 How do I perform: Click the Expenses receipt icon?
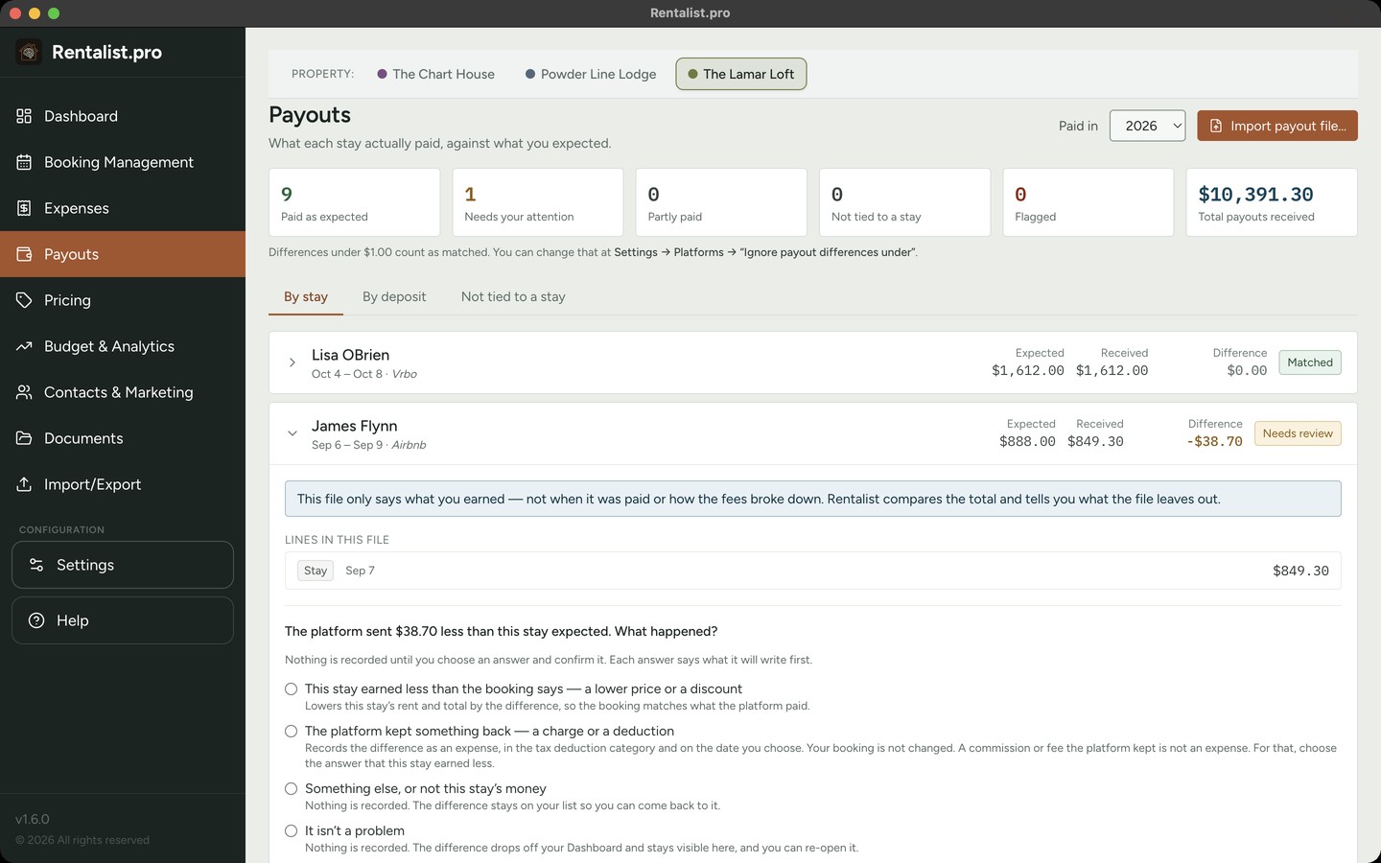[x=24, y=208]
